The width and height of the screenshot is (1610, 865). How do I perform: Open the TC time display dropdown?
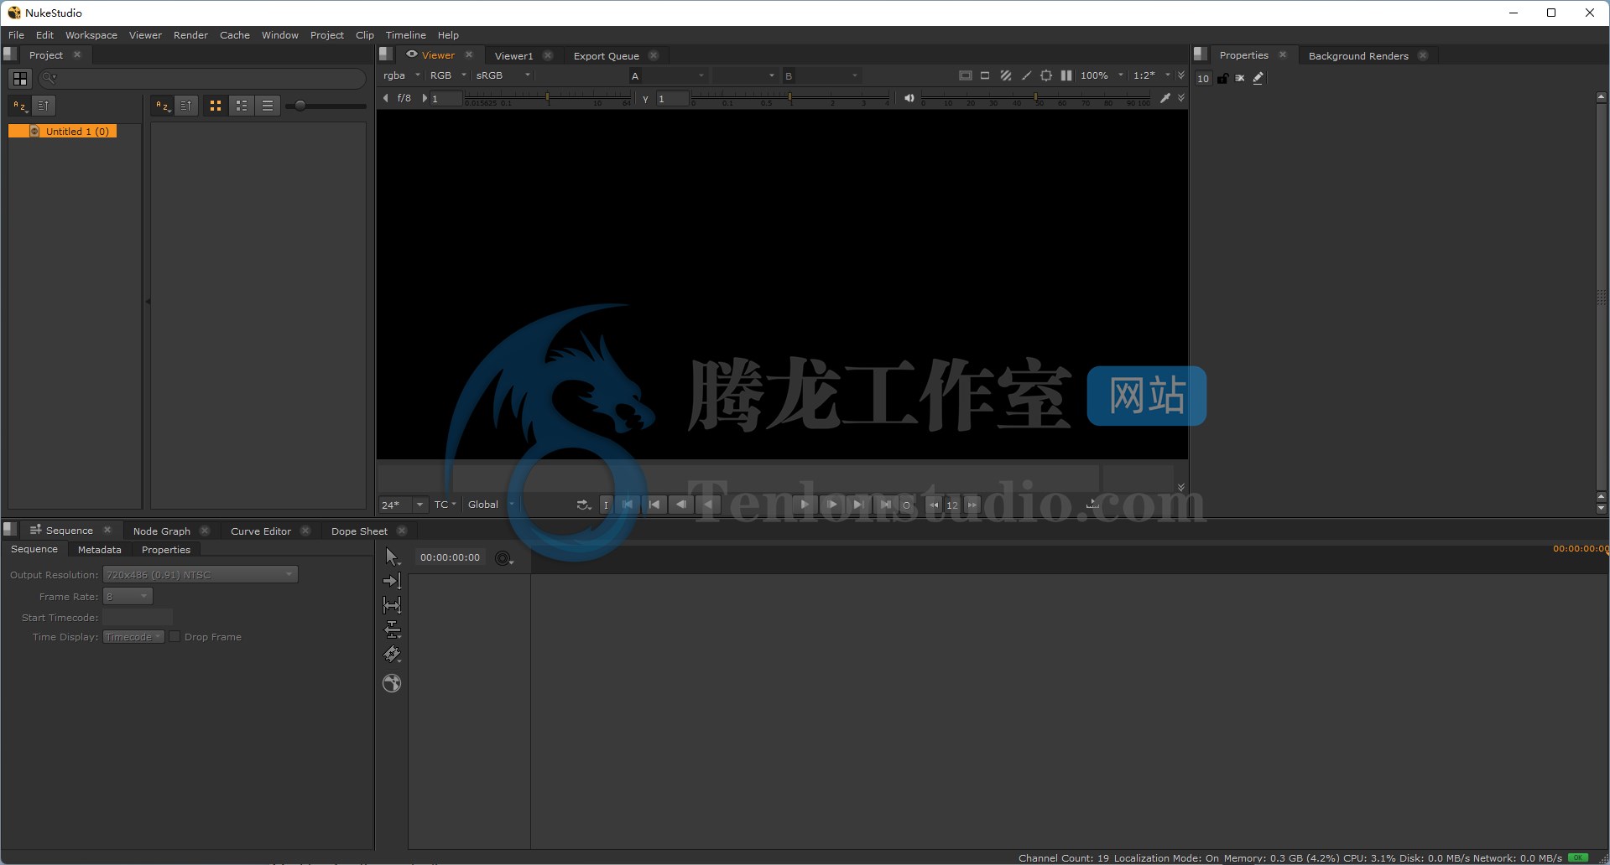[x=445, y=505]
